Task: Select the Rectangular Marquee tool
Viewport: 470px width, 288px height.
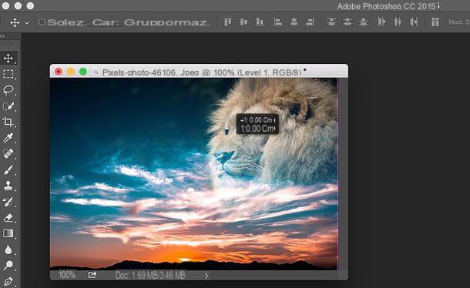Action: (x=8, y=74)
